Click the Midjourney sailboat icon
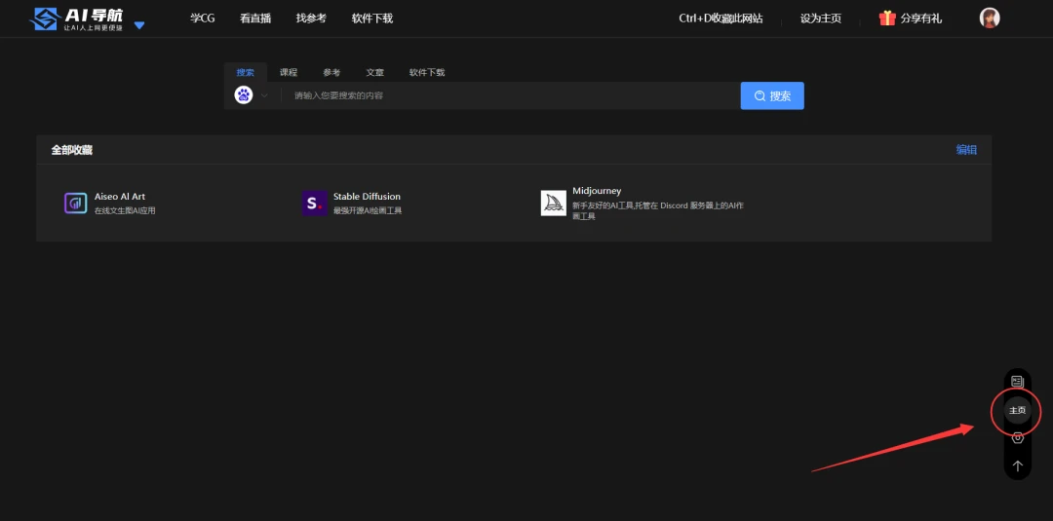Viewport: 1053px width, 521px height. [x=554, y=204]
